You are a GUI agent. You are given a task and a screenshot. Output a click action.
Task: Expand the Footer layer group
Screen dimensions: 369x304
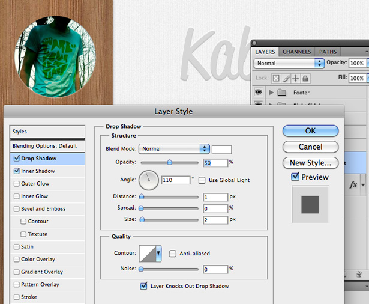point(271,93)
